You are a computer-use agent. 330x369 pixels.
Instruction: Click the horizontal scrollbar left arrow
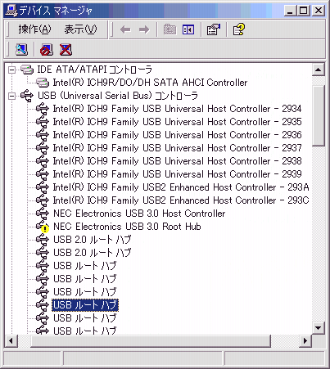coord(11,340)
